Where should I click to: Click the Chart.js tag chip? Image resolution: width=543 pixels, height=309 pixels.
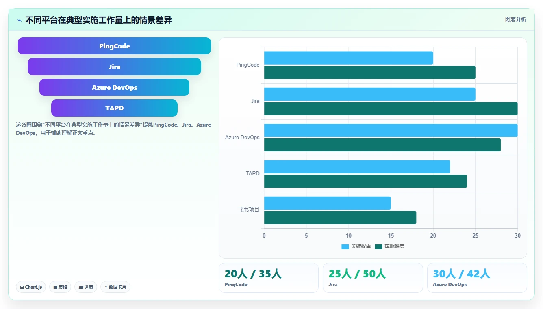31,287
